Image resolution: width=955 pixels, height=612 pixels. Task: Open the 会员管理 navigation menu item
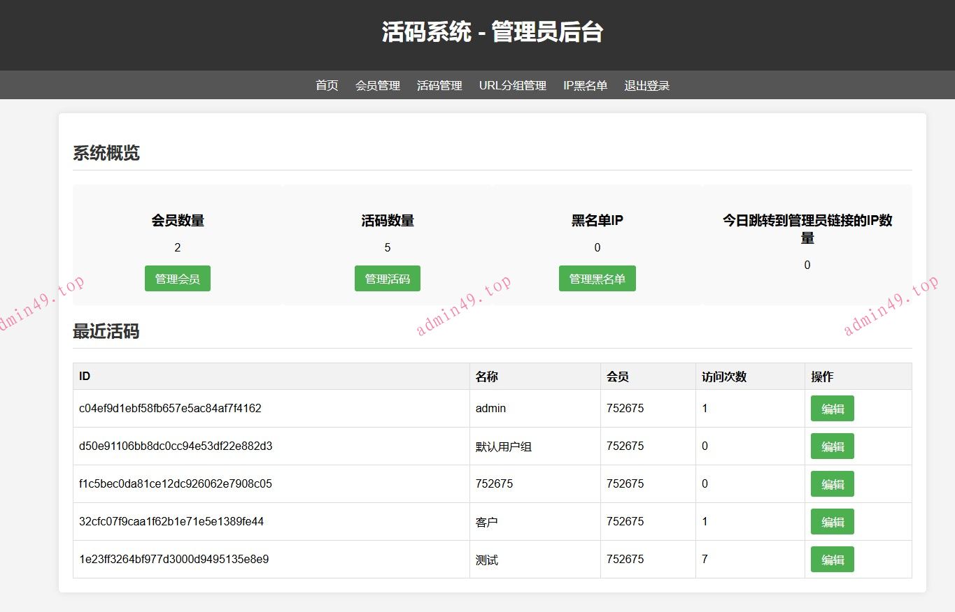pos(377,85)
